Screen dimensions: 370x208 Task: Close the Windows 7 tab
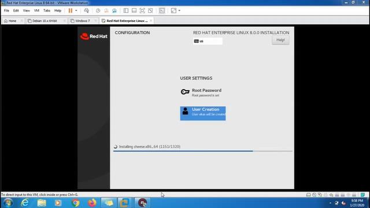[x=95, y=21]
